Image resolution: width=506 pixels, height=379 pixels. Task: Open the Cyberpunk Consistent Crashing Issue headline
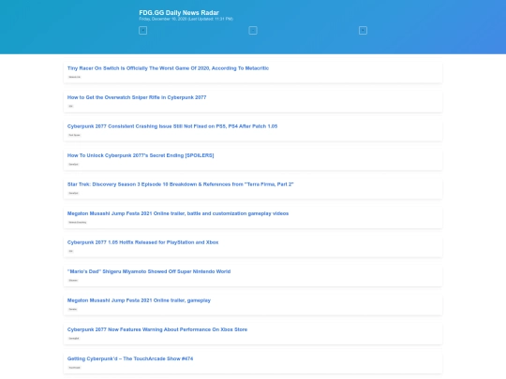tap(172, 126)
